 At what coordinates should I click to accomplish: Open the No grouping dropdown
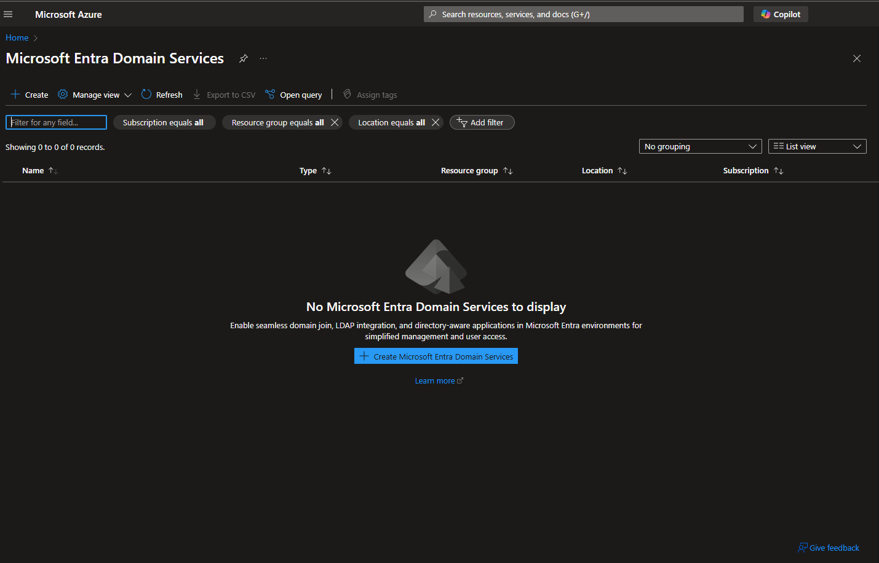[700, 146]
